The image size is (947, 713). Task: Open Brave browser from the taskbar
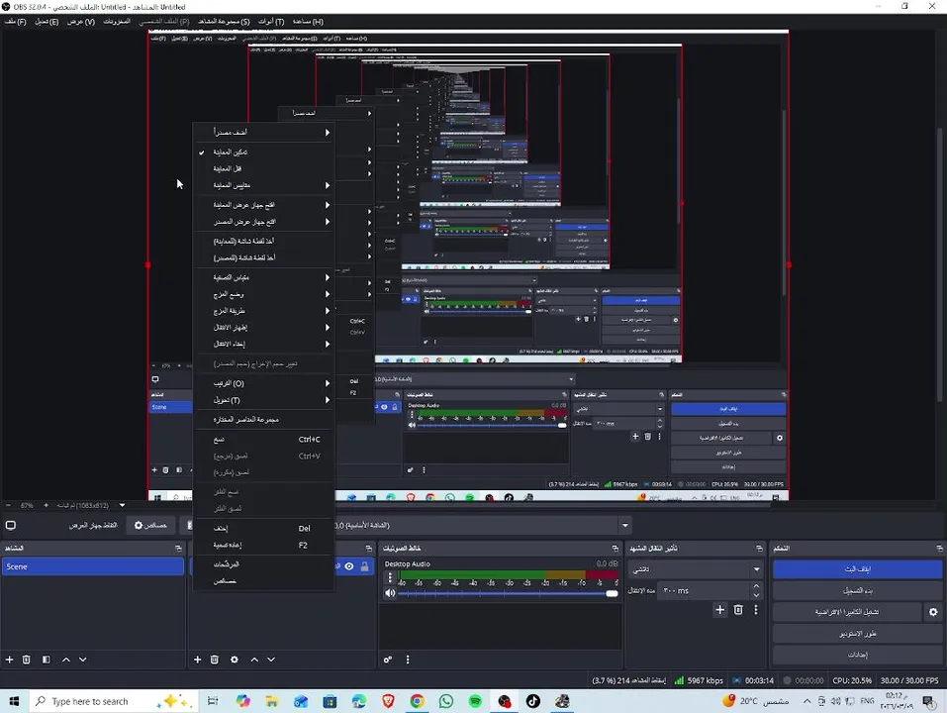click(388, 701)
